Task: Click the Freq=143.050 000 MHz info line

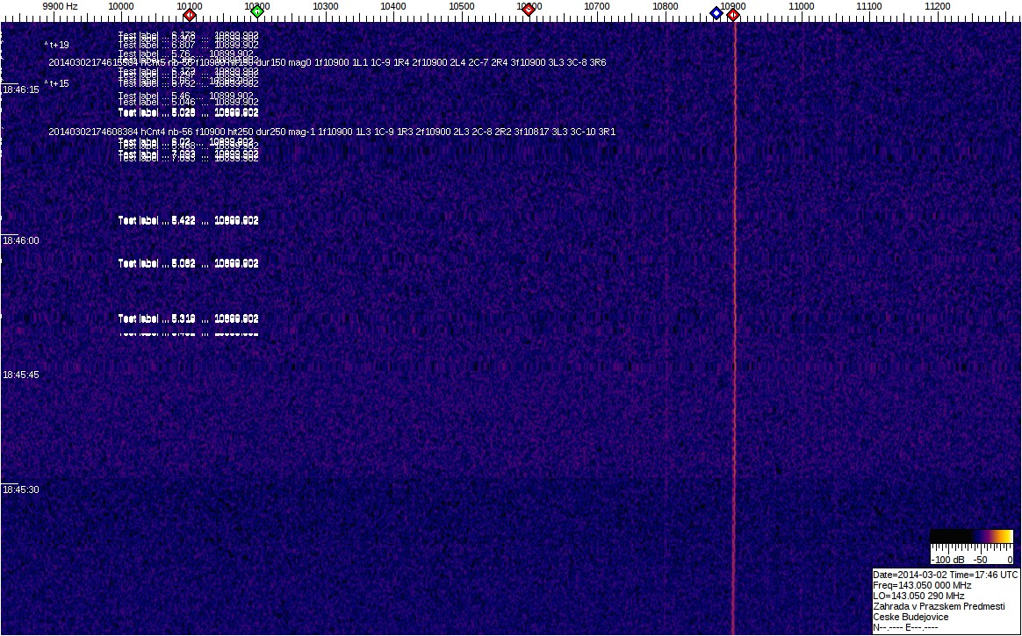Action: [922, 585]
